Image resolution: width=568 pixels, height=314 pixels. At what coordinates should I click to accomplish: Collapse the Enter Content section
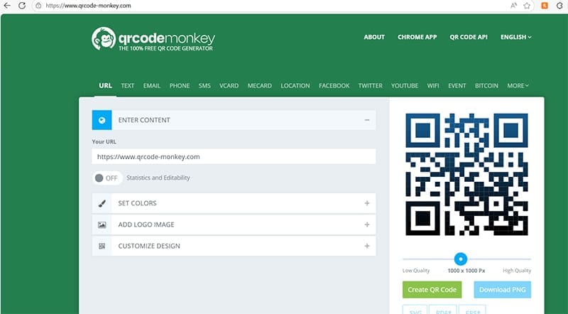367,120
